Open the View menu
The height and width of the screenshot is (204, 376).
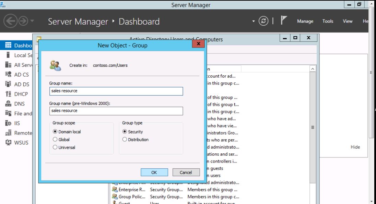pyautogui.click(x=348, y=21)
